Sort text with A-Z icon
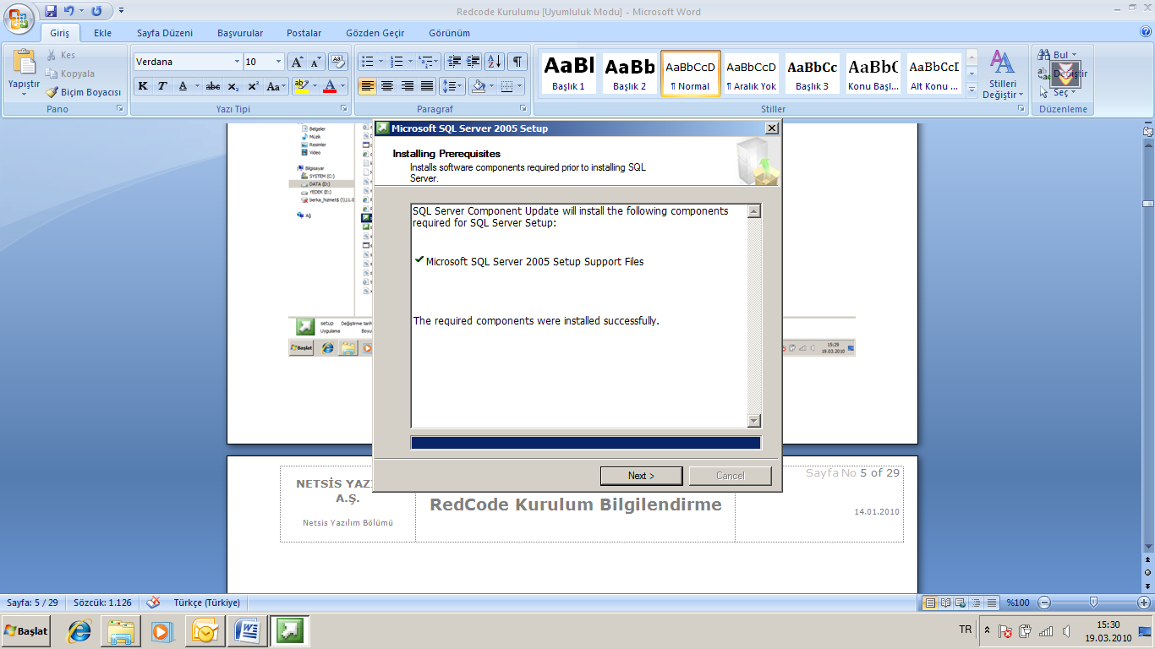1155x649 pixels. pos(495,62)
